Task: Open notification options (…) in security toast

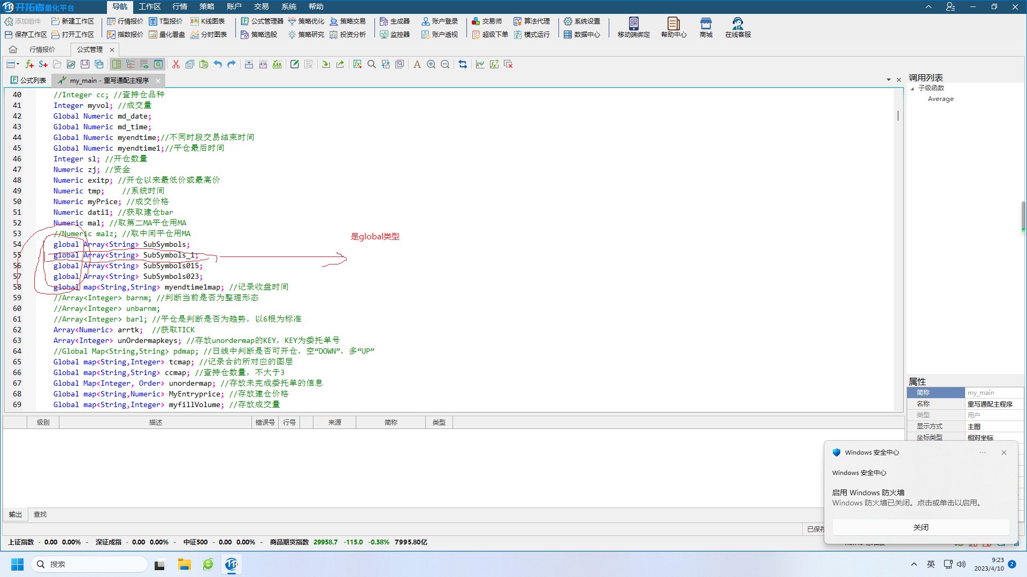Action: (983, 453)
